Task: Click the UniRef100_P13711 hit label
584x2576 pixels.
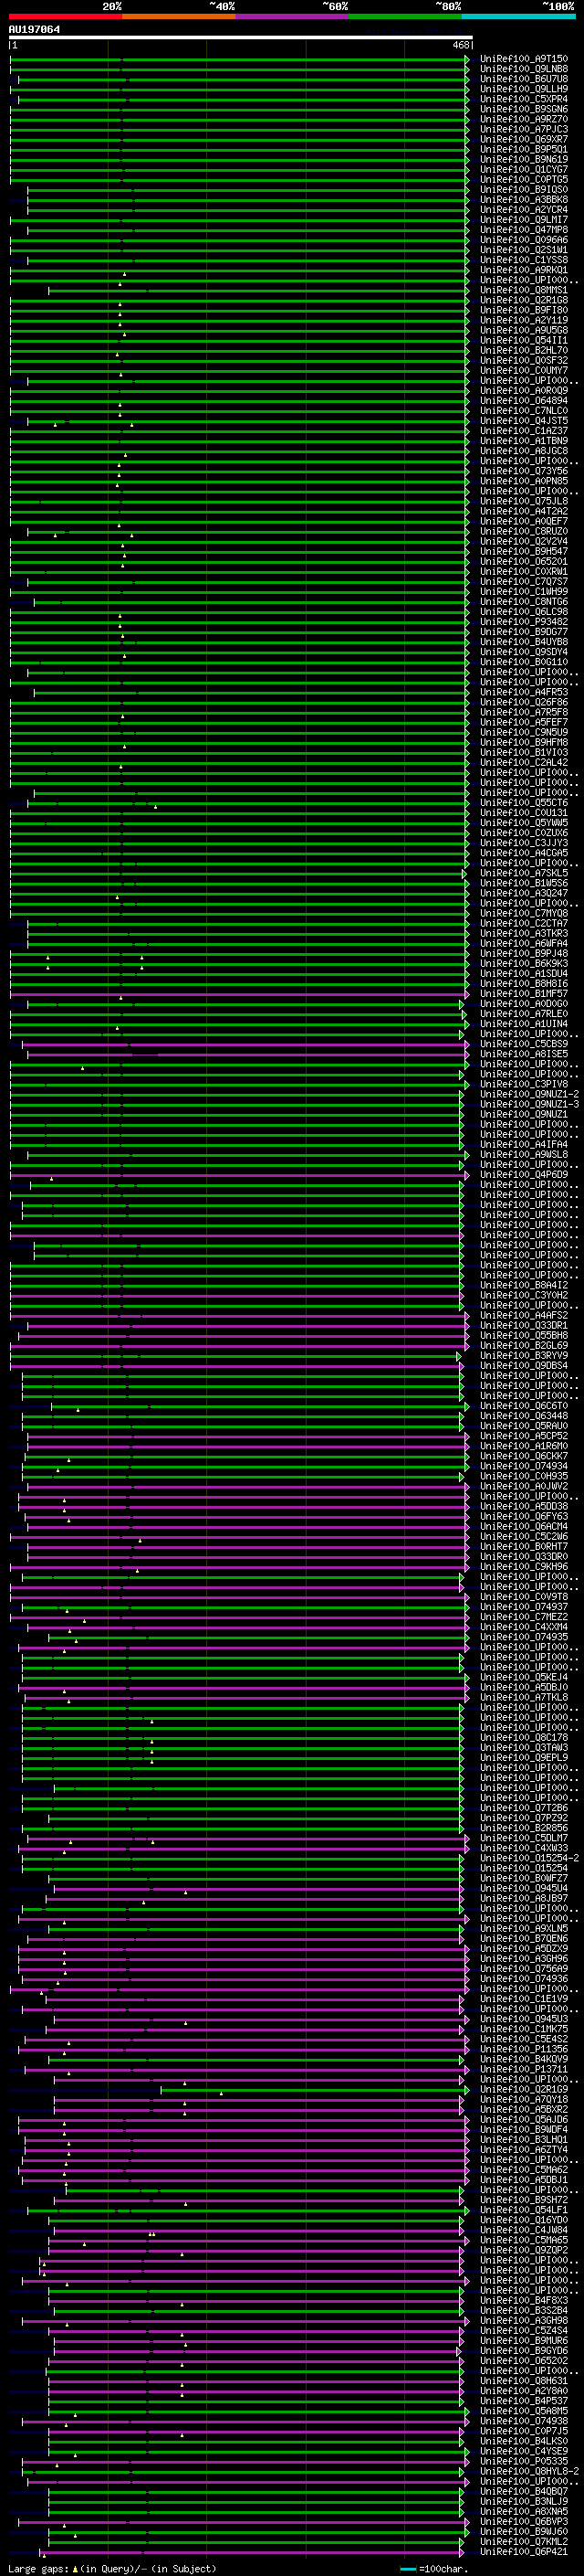Action: [x=524, y=2069]
